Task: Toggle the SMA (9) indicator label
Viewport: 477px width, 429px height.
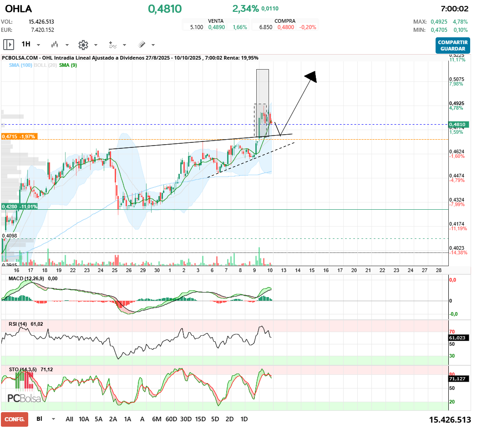Action: point(68,65)
